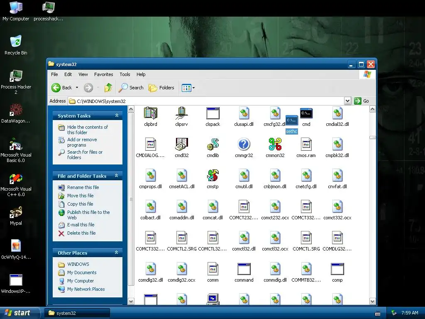
Task: Select the CMDIALOG file icon
Action: (150, 144)
